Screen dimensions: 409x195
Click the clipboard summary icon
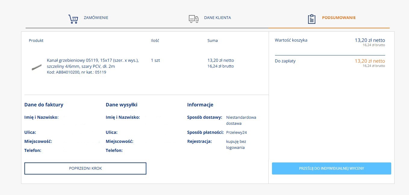(312, 19)
